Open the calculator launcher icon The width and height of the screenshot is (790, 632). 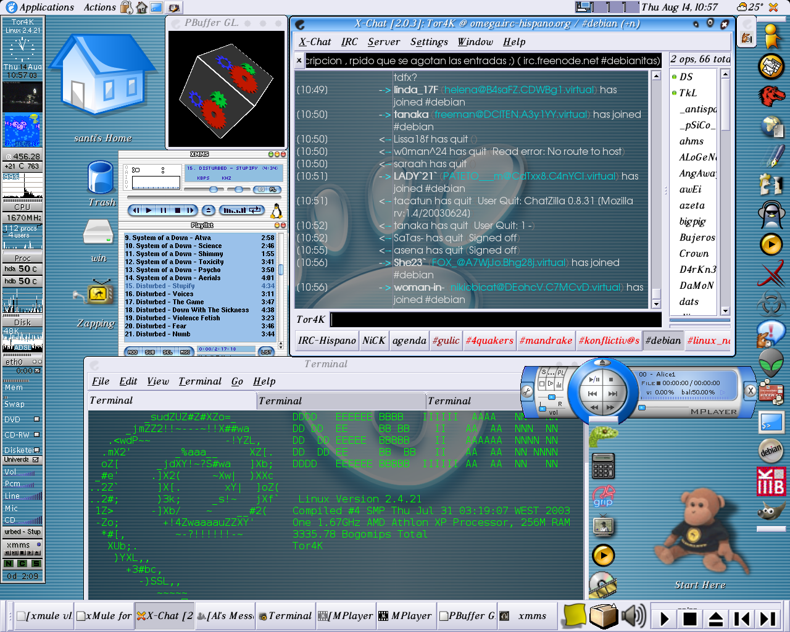point(603,465)
